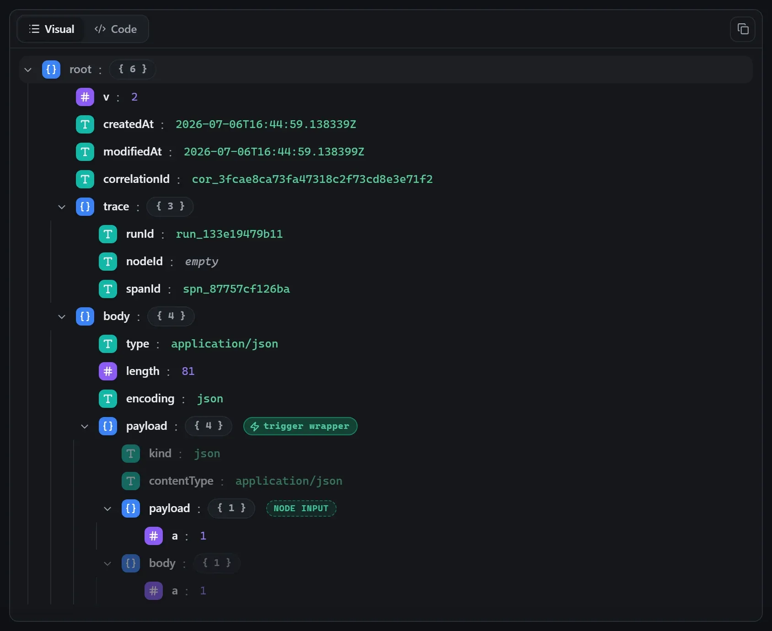Click the text icon beside contentType
772x631 pixels.
131,481
